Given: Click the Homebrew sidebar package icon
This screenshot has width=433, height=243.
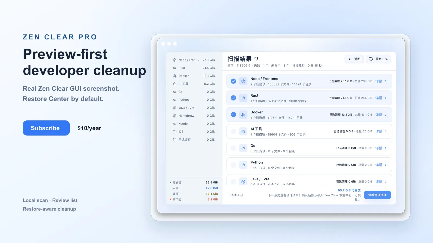Looking at the screenshot, I should coord(175,116).
